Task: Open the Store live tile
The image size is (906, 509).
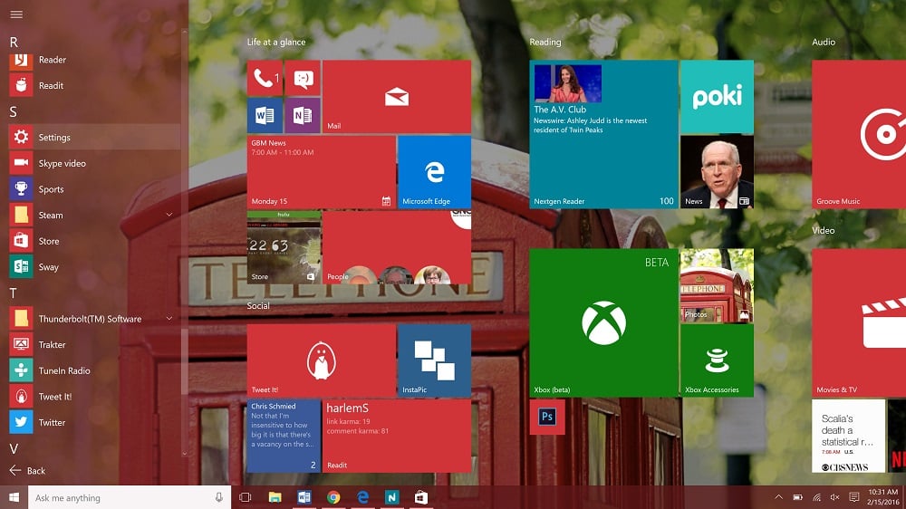Action: [284, 247]
